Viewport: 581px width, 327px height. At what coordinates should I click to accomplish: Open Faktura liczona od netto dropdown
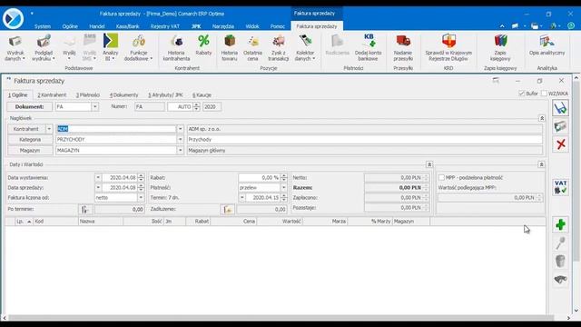(x=141, y=198)
